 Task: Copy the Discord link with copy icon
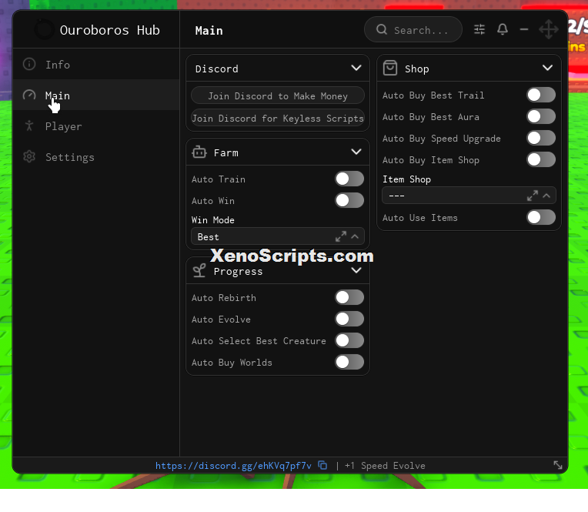click(322, 466)
